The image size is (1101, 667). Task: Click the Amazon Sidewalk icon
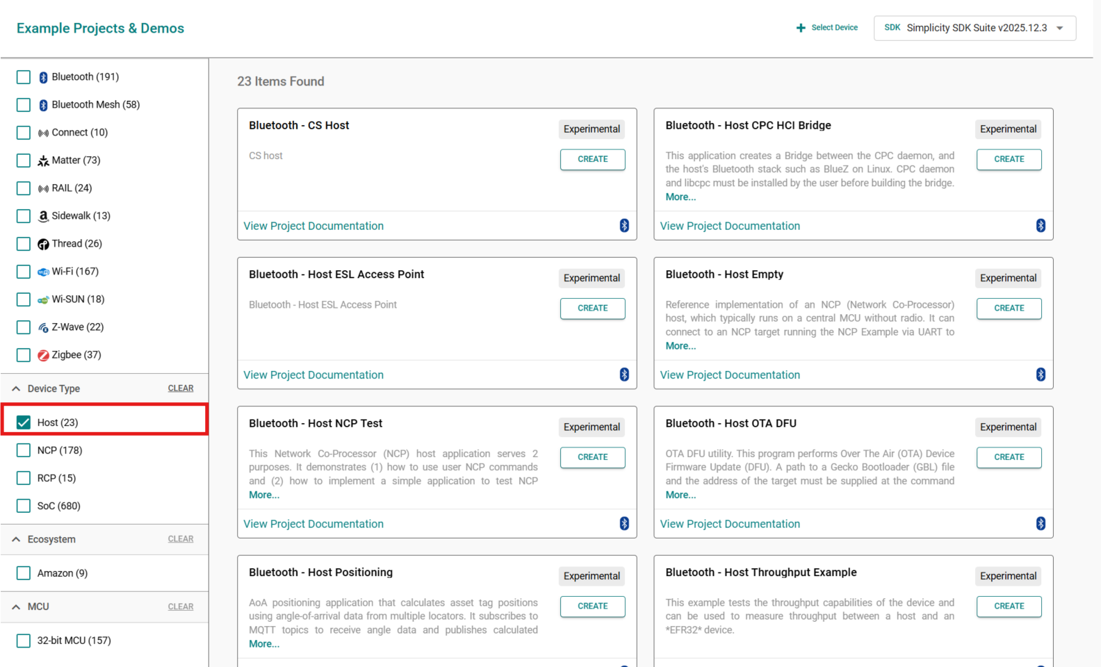43,216
